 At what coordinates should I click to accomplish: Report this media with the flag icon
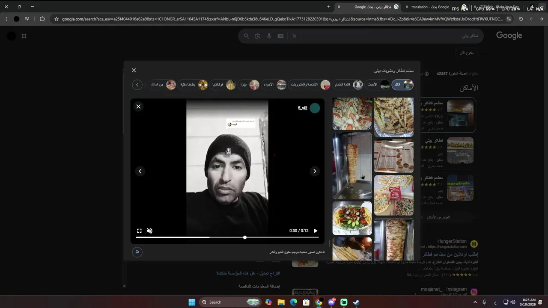(x=137, y=252)
